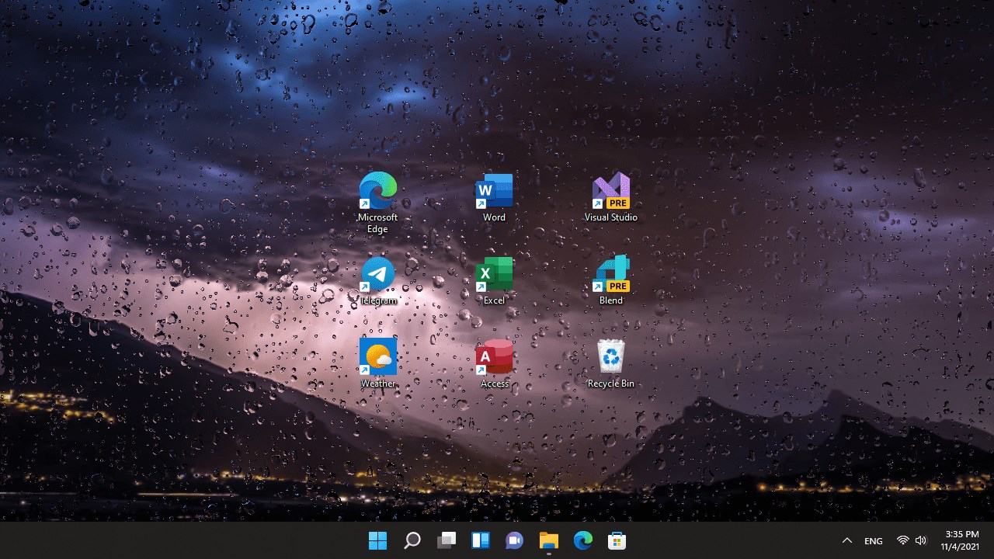
Task: Open the Start menu
Action: pos(377,540)
